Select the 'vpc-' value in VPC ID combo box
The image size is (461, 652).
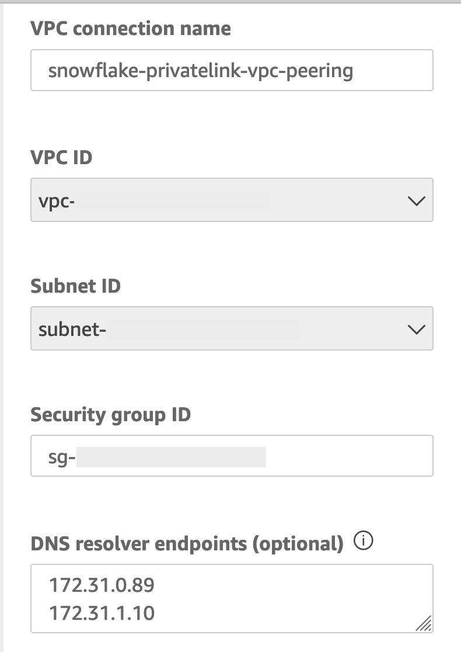53,201
